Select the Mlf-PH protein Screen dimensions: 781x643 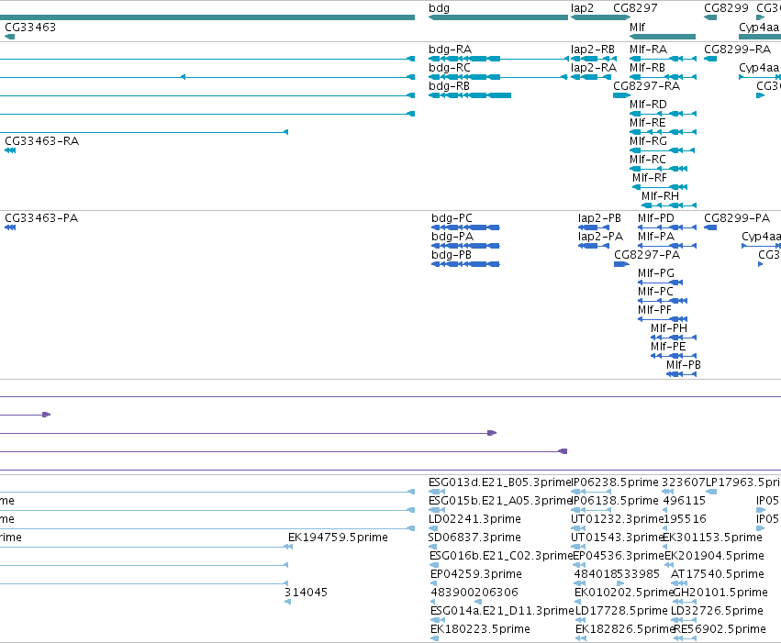[x=669, y=329]
